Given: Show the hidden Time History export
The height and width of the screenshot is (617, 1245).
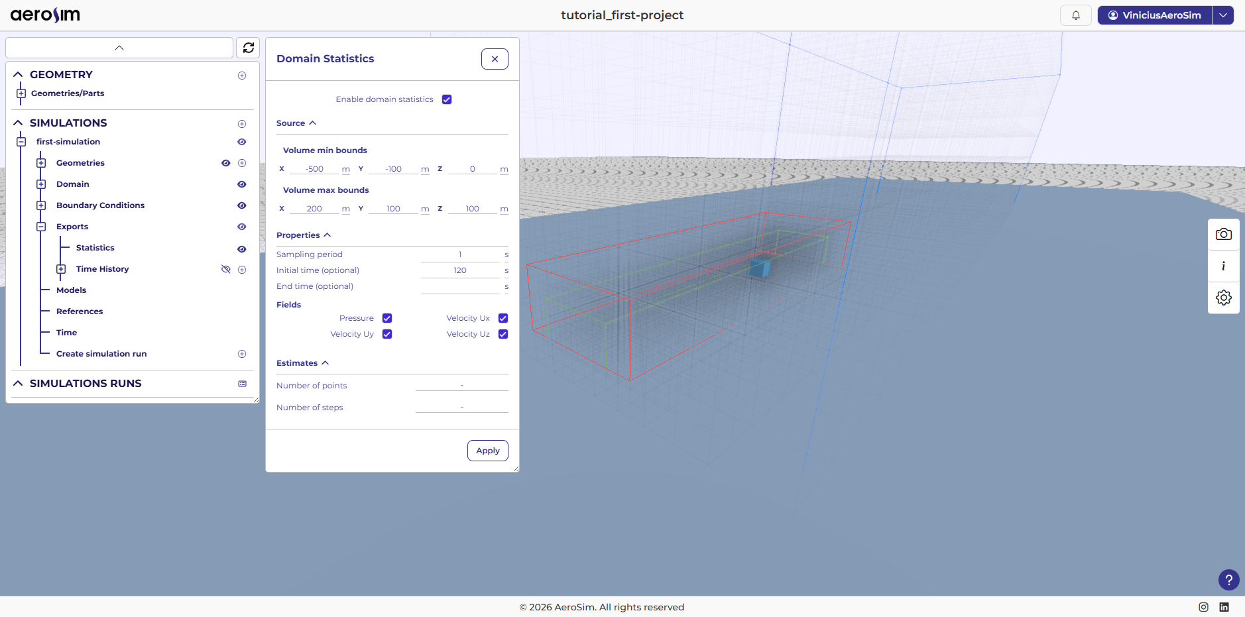Looking at the screenshot, I should point(225,269).
